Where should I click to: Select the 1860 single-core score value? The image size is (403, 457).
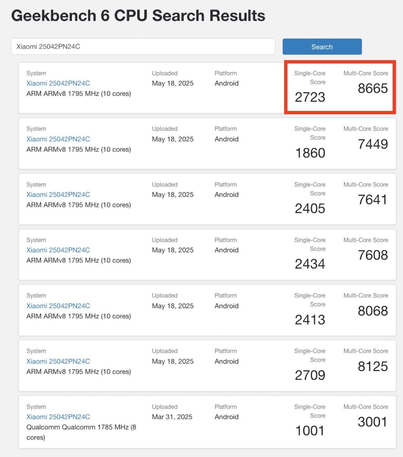click(x=310, y=153)
